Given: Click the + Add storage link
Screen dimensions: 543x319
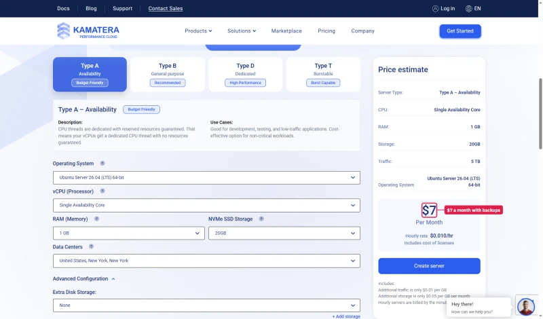Looking at the screenshot, I should click(346, 316).
